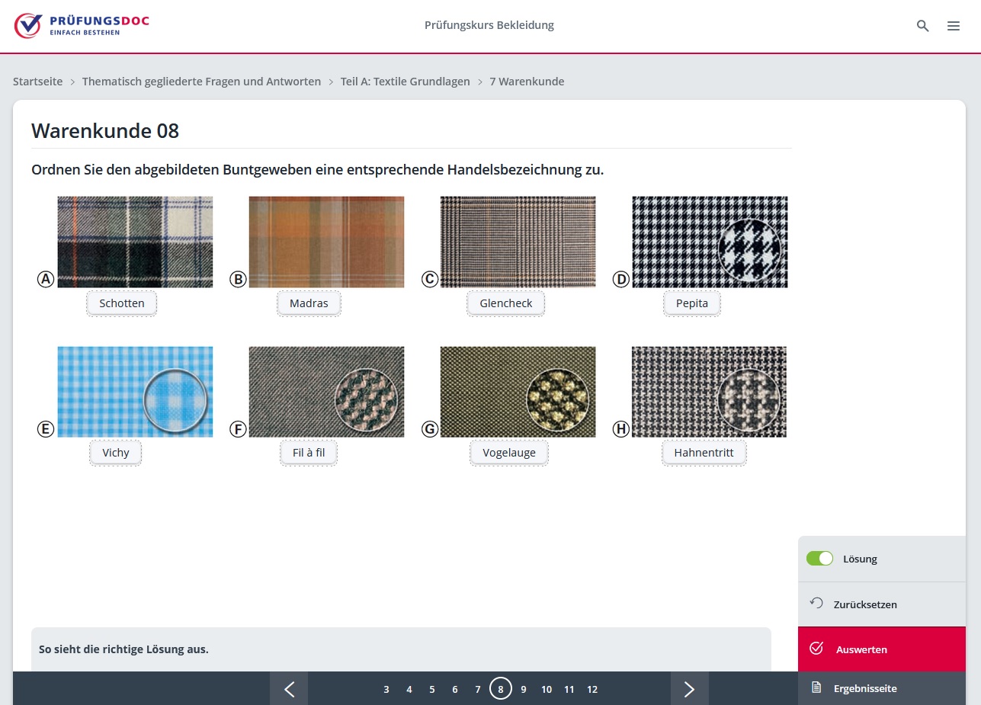Select the Hahnentritt answer label

coord(704,453)
